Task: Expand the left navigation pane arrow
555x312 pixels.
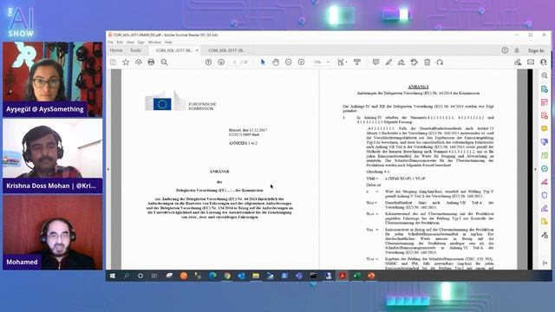Action: pyautogui.click(x=108, y=170)
